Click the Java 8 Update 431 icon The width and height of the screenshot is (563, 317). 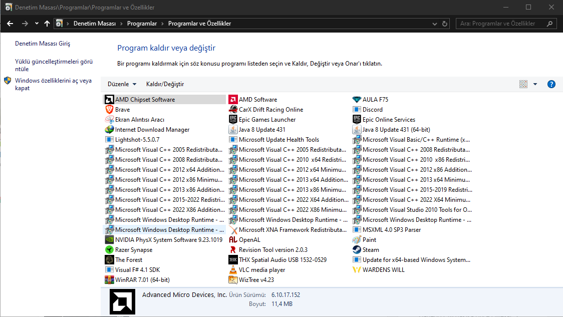pyautogui.click(x=233, y=130)
